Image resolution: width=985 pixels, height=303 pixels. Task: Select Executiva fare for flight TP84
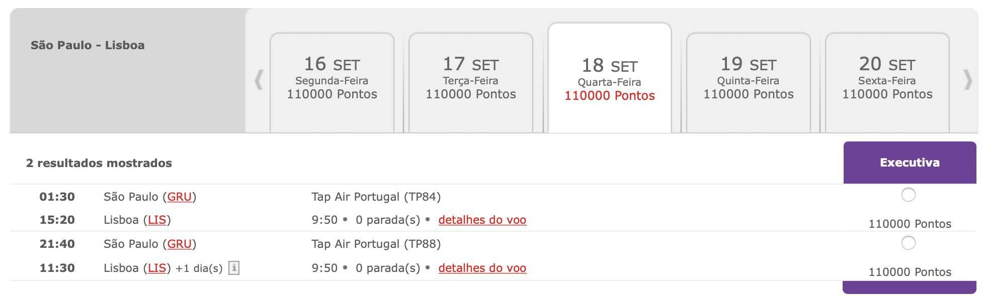[x=908, y=195]
